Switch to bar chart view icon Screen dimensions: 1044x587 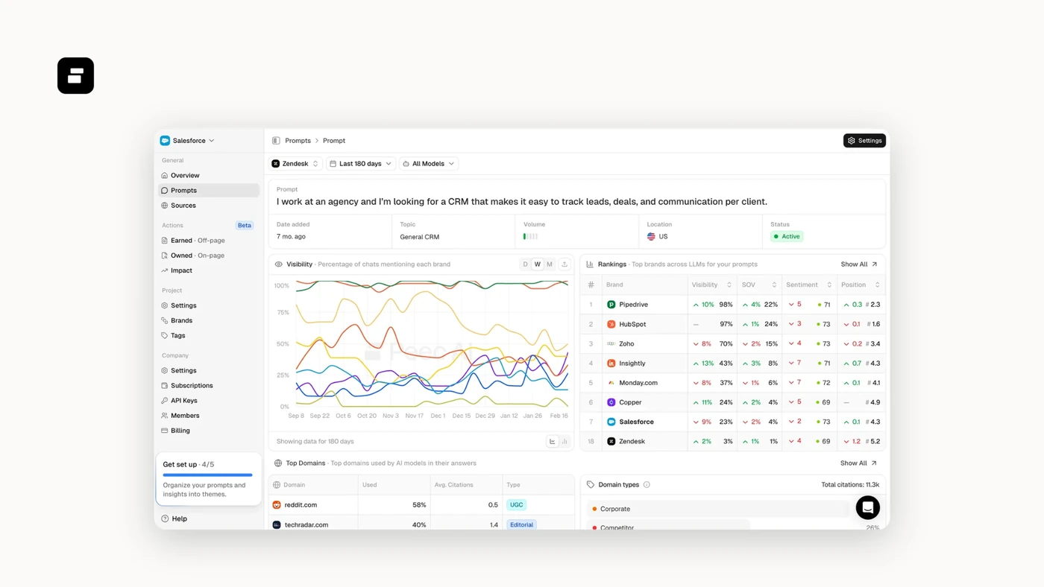coord(565,442)
